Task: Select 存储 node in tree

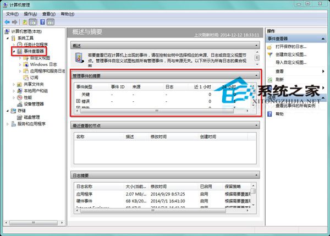Action: [21, 111]
